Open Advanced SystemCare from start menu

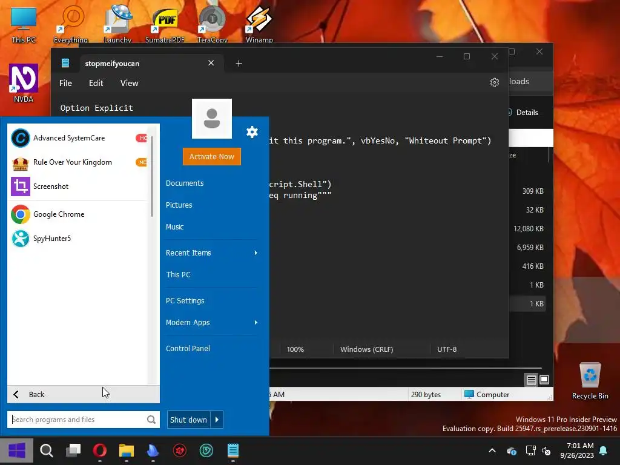click(78, 138)
